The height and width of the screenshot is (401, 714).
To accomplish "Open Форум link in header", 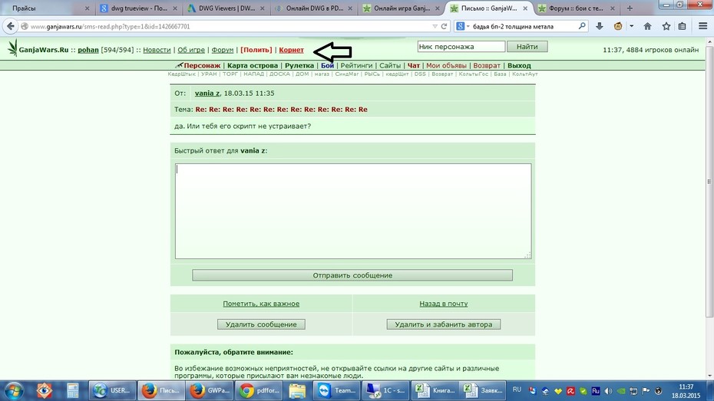I will 222,50.
